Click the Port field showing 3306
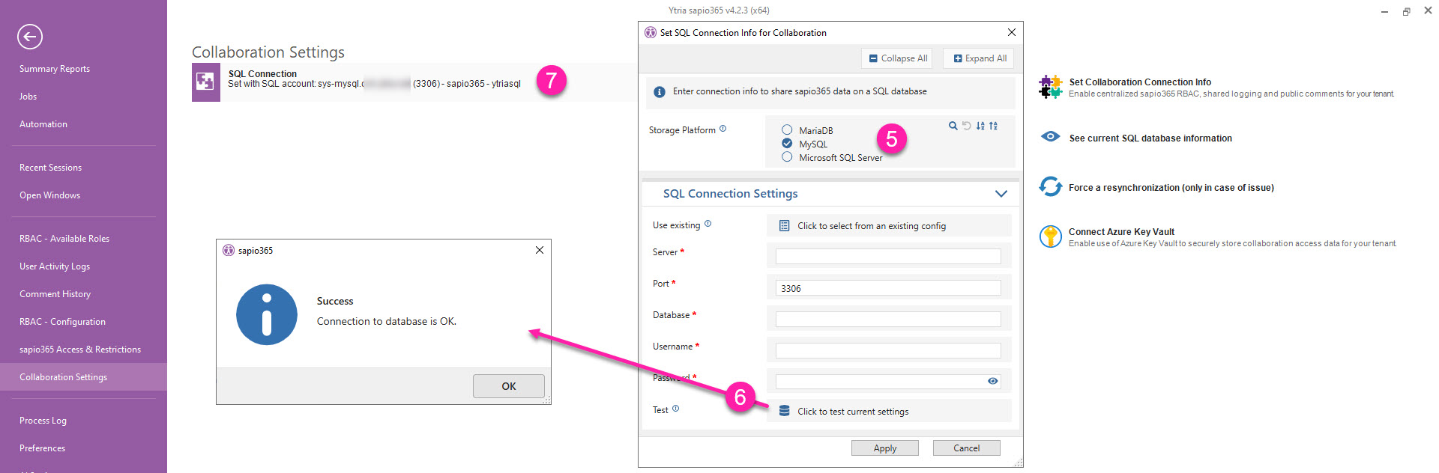The width and height of the screenshot is (1439, 473). point(888,288)
